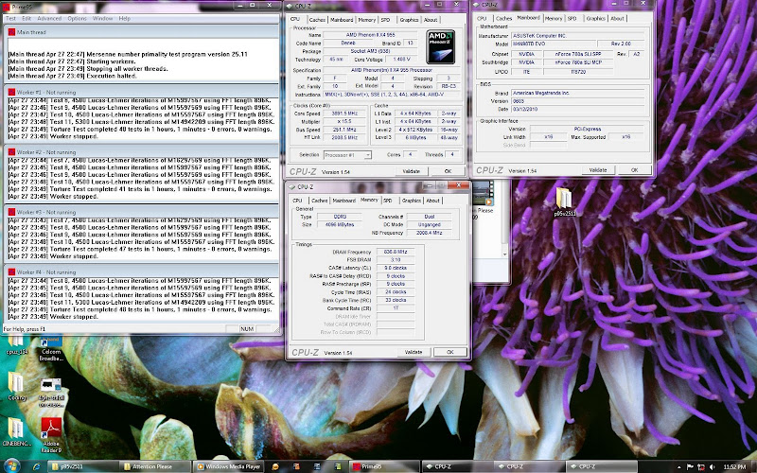Screen dimensions: 757x473
Task: Click the Windows Start orb
Action: click(x=11, y=466)
